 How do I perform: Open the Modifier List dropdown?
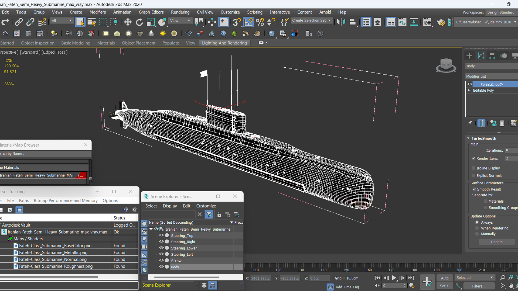[x=491, y=76]
